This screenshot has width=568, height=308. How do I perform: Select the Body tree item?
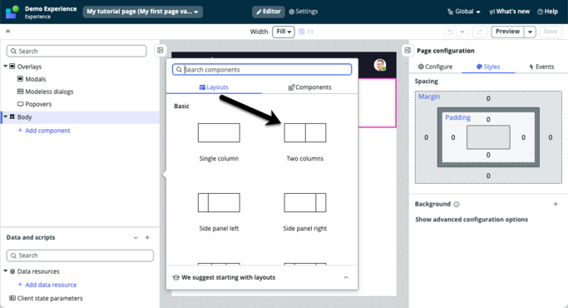[x=24, y=117]
